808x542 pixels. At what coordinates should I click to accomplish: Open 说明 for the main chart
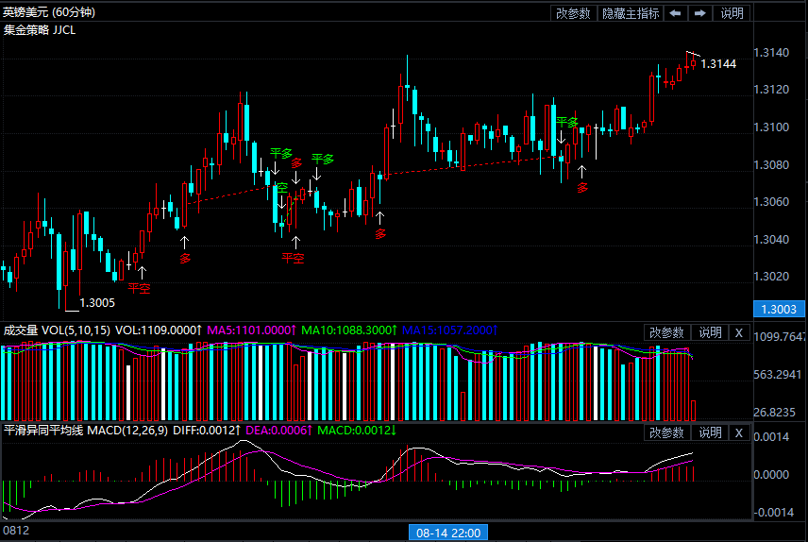click(x=732, y=13)
